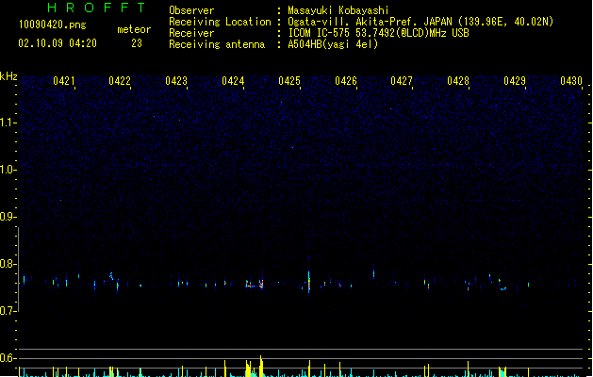Click the HROFFT title text

[96, 8]
